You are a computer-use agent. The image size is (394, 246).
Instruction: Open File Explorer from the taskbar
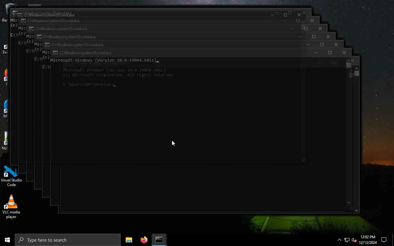point(129,240)
